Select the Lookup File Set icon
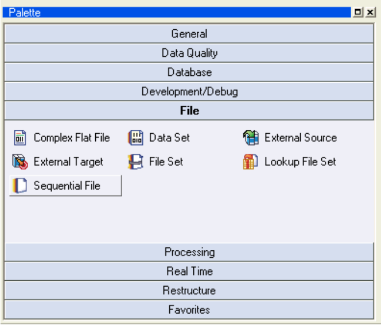This screenshot has height=325, width=381. 251,162
